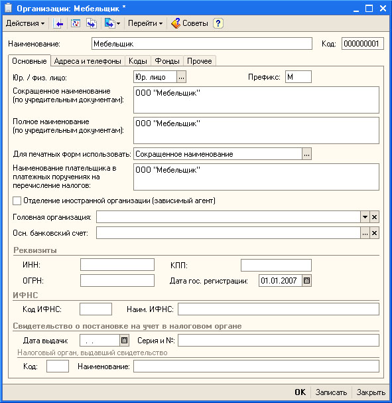This screenshot has width=392, height=403.
Task: Click the Головная организация input field
Action: [228, 217]
